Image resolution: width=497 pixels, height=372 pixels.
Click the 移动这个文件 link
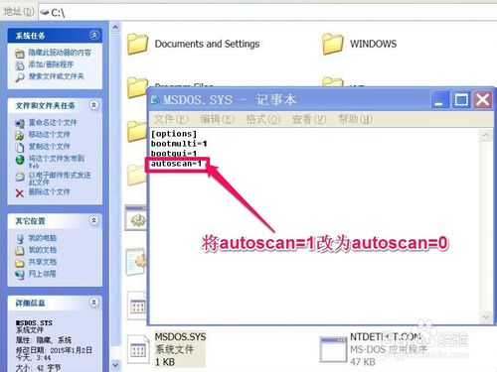coord(49,135)
